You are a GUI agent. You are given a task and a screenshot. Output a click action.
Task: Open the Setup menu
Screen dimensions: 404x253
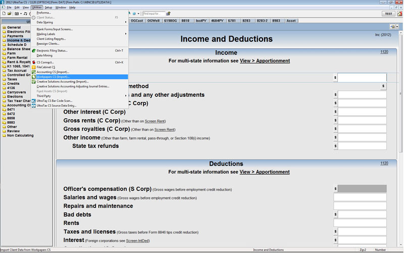[48, 8]
